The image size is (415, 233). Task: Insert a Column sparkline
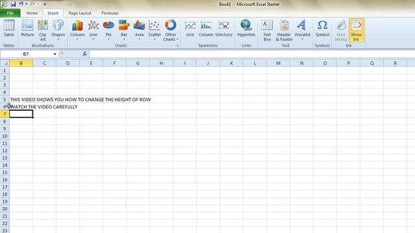(x=206, y=28)
